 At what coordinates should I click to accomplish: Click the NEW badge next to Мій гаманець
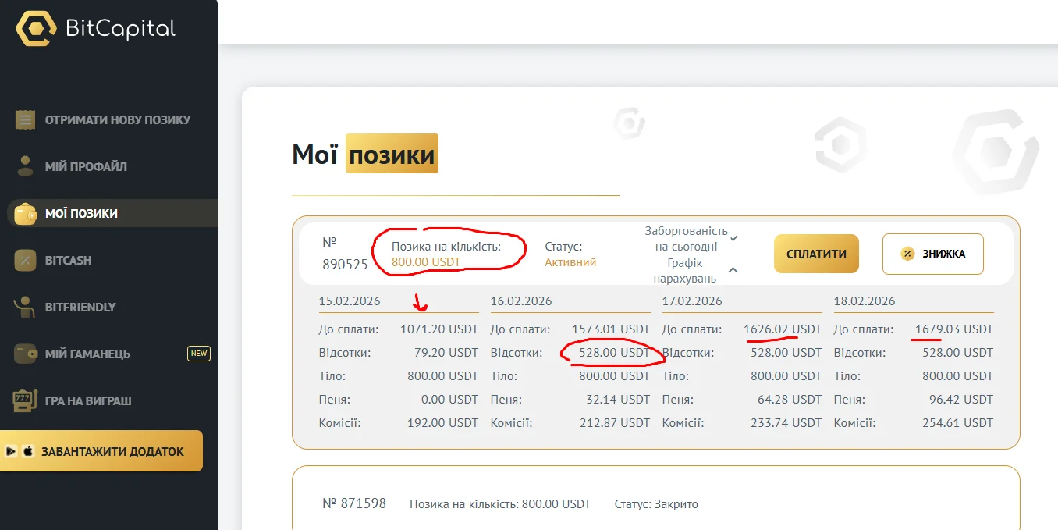(x=199, y=354)
